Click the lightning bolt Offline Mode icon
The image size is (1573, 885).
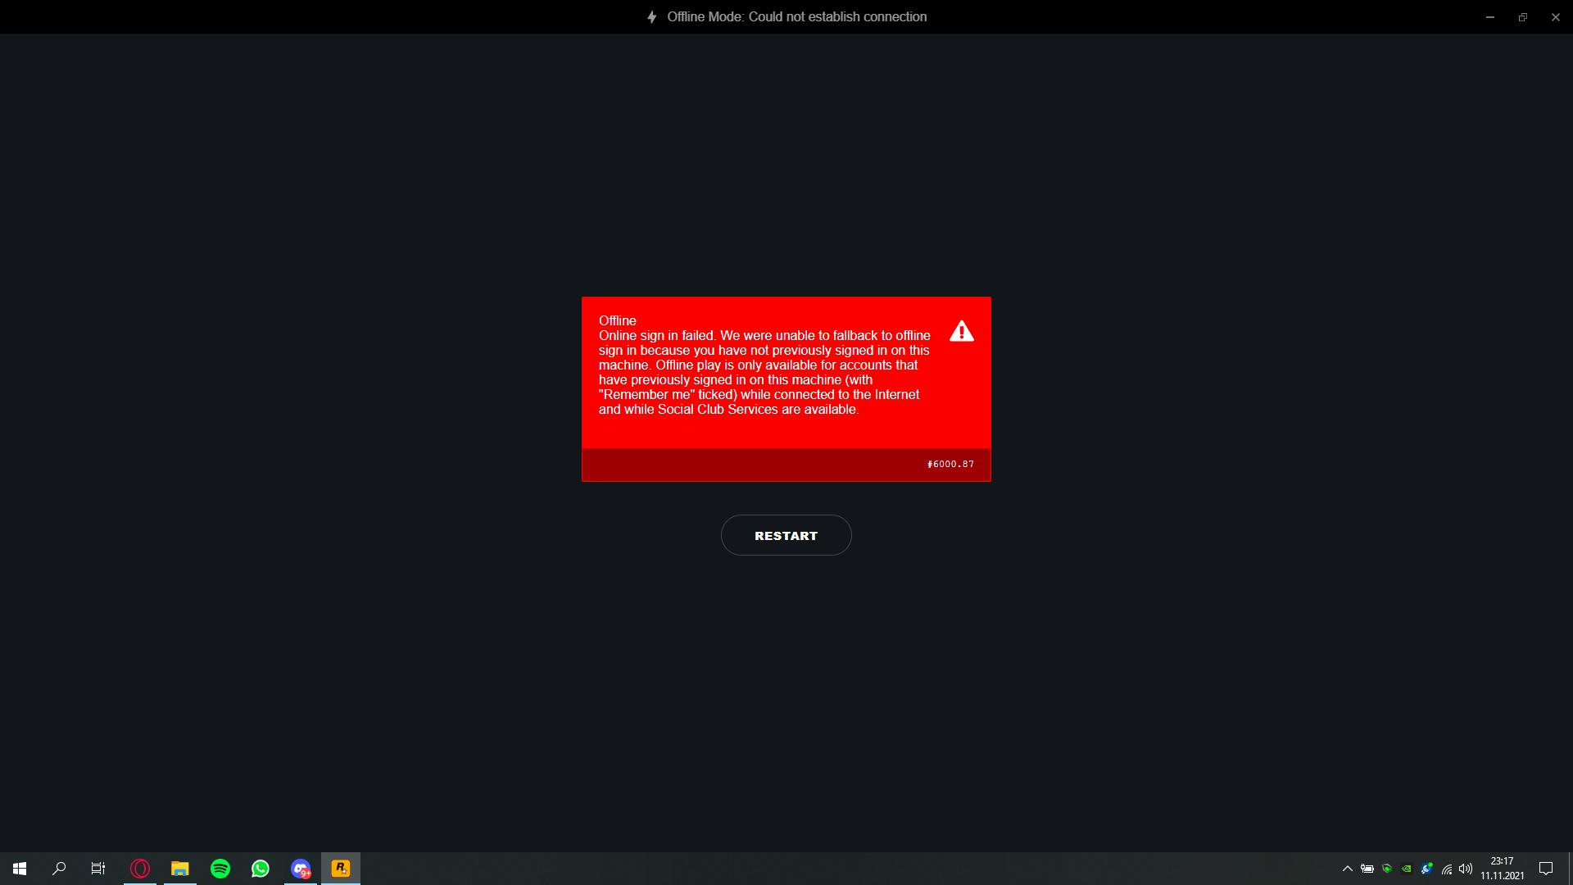[x=652, y=17]
